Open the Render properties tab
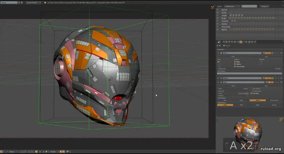 [224, 42]
